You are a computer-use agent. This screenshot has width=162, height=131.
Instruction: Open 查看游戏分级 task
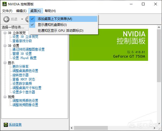click(x=22, y=41)
